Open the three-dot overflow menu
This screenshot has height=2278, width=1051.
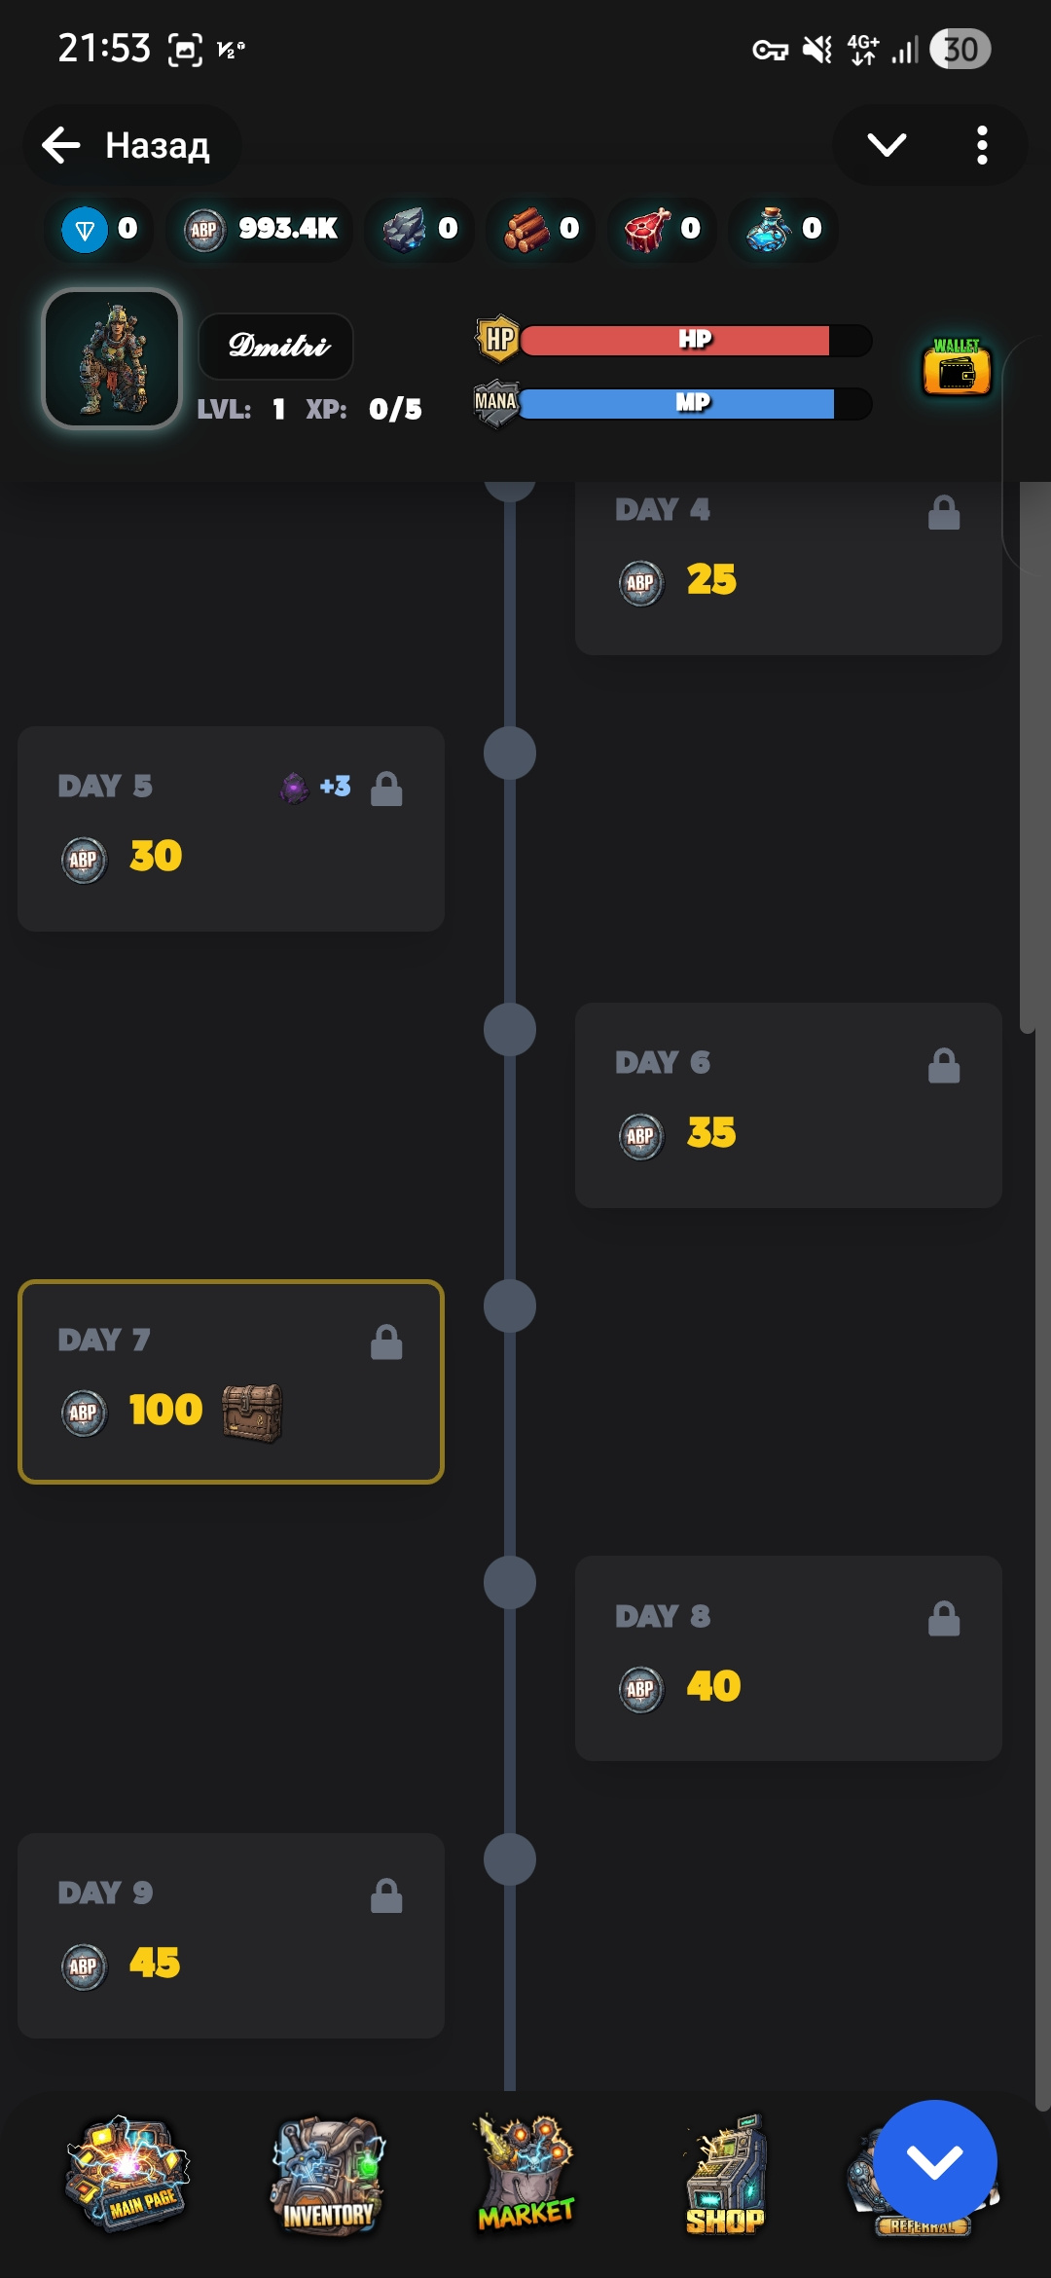point(982,145)
